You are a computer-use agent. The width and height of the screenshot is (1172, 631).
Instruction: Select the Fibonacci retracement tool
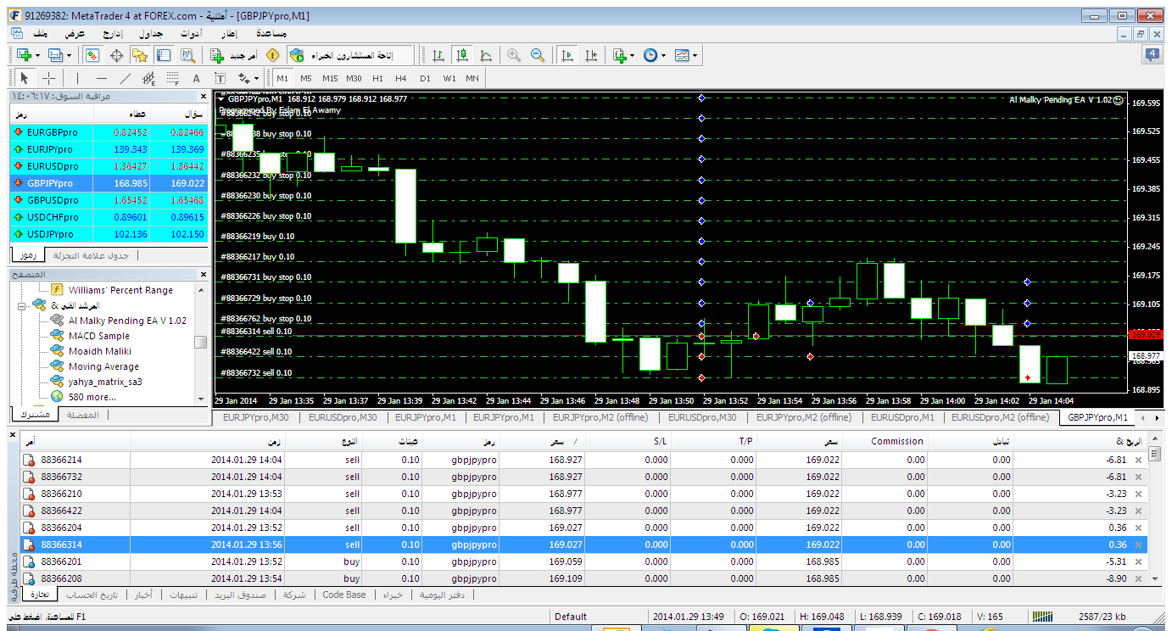[173, 78]
